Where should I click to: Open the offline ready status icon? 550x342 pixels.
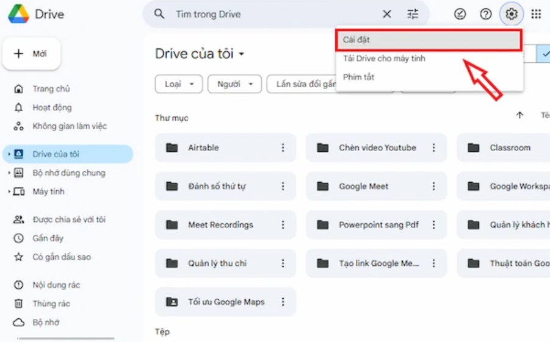[460, 14]
